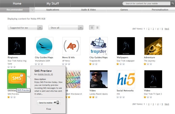Viewport: 175px width, 114px height.
Task: Click the hi5 star rating
Action: pyautogui.click(x=121, y=97)
